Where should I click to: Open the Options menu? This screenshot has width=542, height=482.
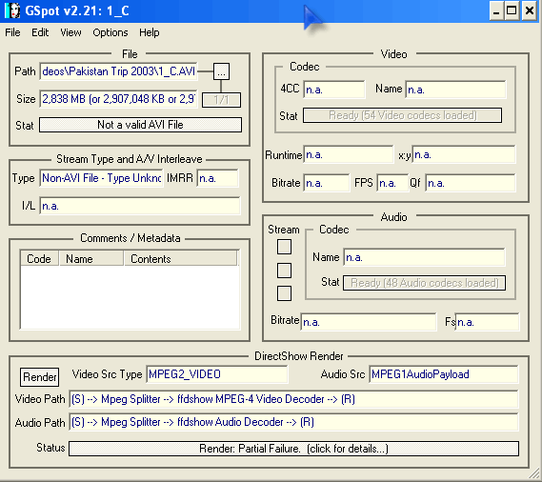[110, 32]
